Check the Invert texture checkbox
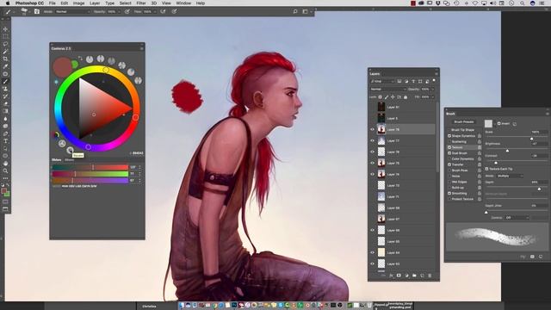 tap(499, 124)
